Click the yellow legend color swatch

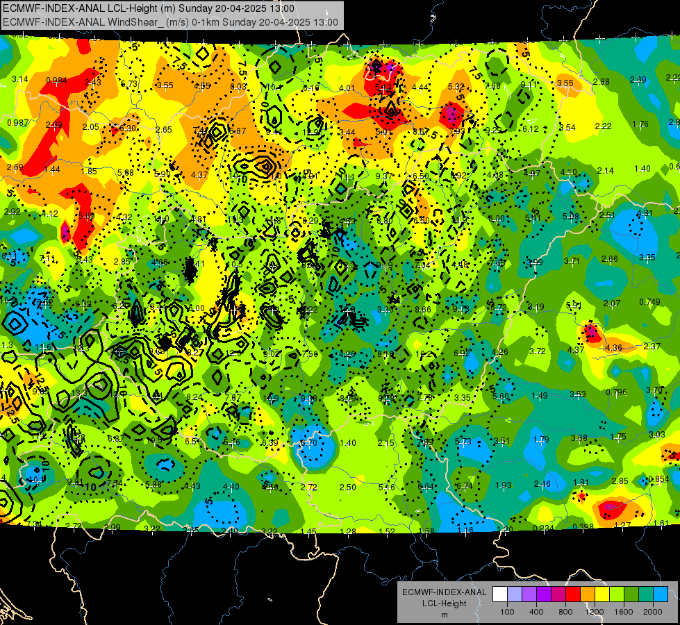point(602,594)
